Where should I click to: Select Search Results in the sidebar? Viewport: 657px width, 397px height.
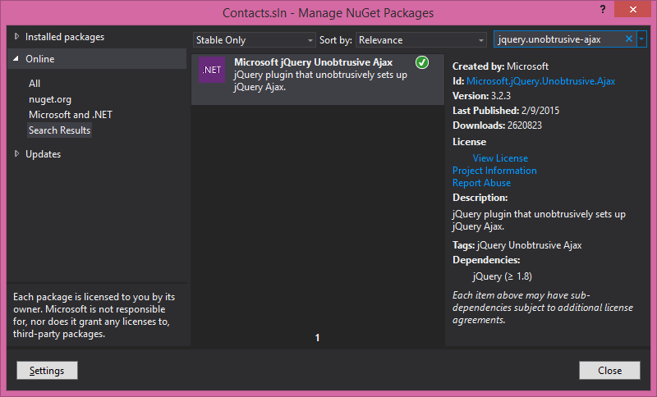pos(59,130)
